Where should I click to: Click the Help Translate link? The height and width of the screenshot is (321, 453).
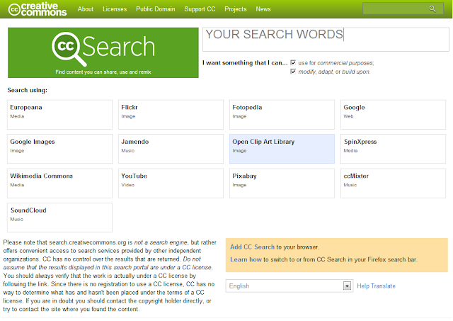point(376,286)
